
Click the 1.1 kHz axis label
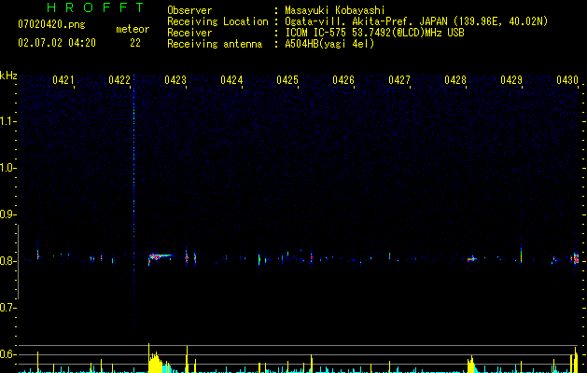pos(7,121)
